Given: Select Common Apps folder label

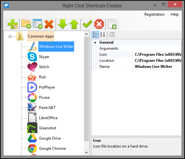Looking at the screenshot, I should pos(41,36).
